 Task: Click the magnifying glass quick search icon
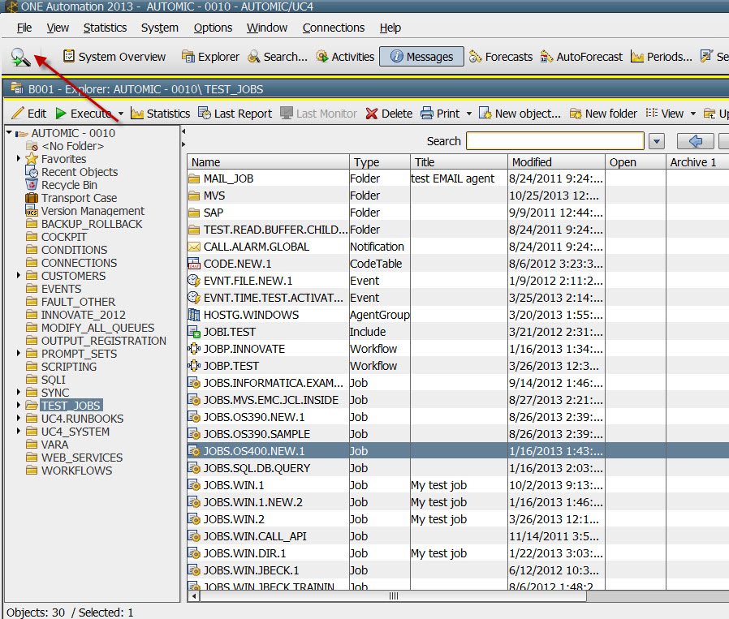[21, 57]
